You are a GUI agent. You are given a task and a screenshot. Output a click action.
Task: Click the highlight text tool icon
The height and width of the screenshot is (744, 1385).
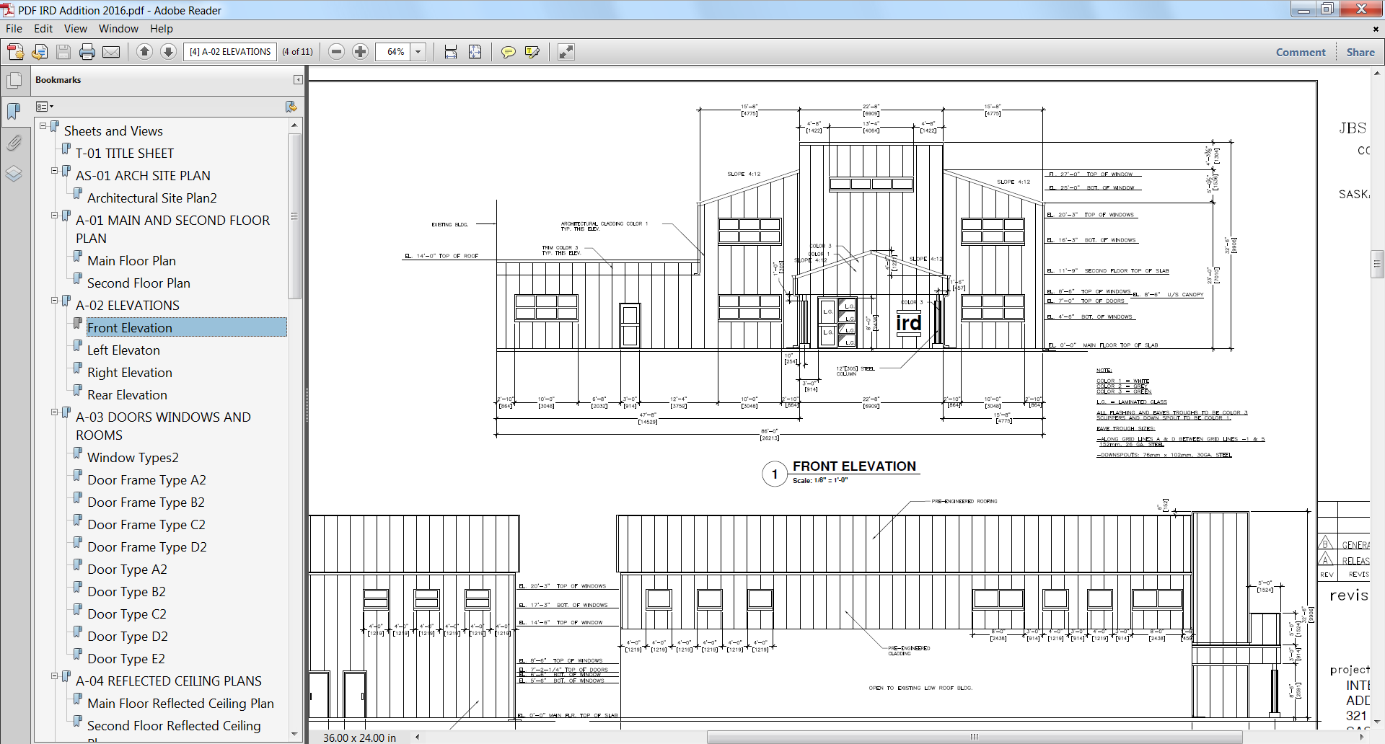pyautogui.click(x=532, y=52)
